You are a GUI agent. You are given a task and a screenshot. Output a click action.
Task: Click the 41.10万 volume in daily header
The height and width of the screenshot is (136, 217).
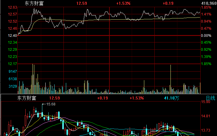coord(171,98)
